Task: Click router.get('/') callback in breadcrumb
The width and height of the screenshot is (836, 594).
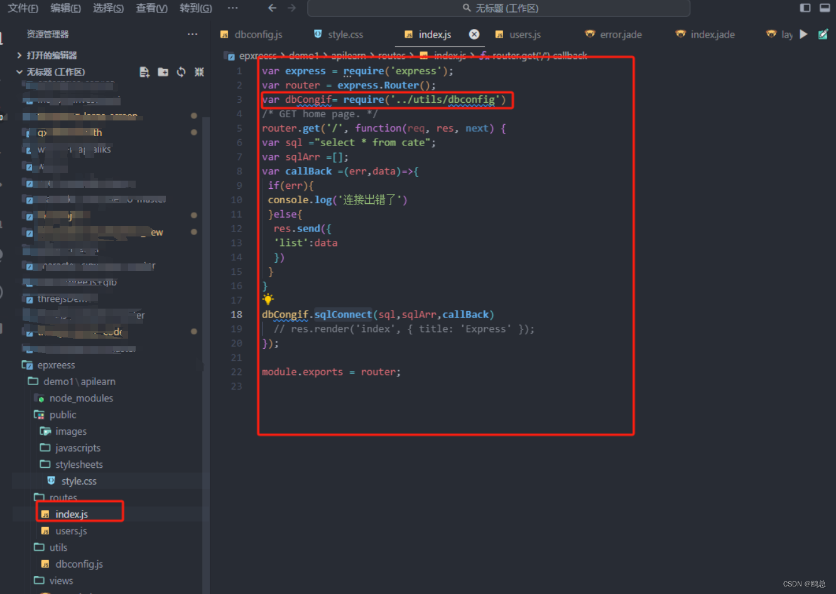Action: tap(540, 56)
